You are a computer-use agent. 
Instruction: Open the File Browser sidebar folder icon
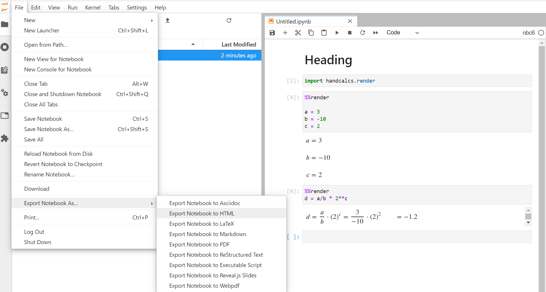5,24
